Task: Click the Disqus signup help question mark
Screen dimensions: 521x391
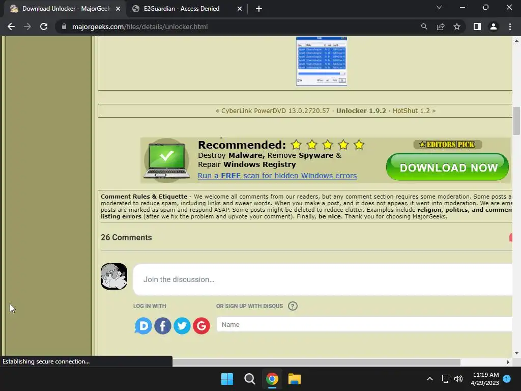Action: (x=293, y=306)
